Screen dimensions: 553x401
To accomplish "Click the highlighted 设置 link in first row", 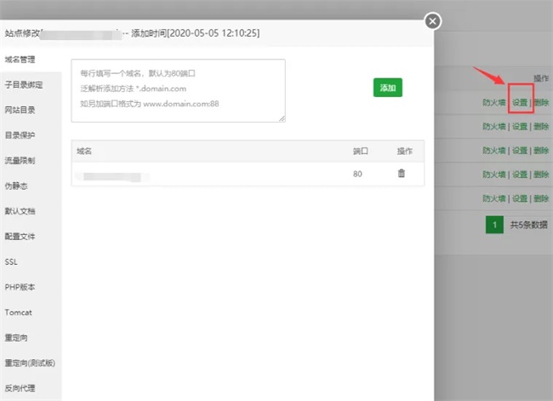I will (520, 102).
